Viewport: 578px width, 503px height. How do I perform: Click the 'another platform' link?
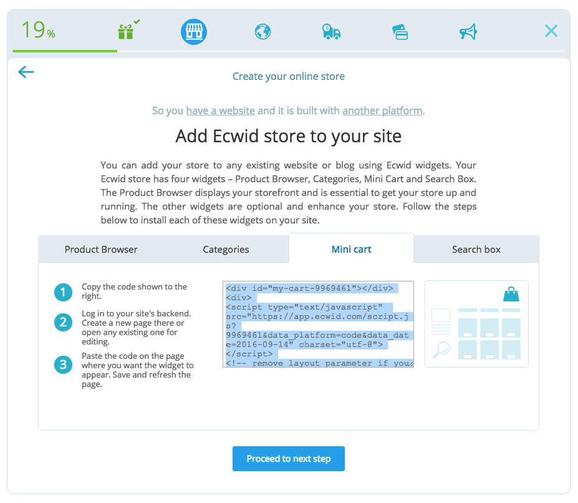pyautogui.click(x=382, y=110)
